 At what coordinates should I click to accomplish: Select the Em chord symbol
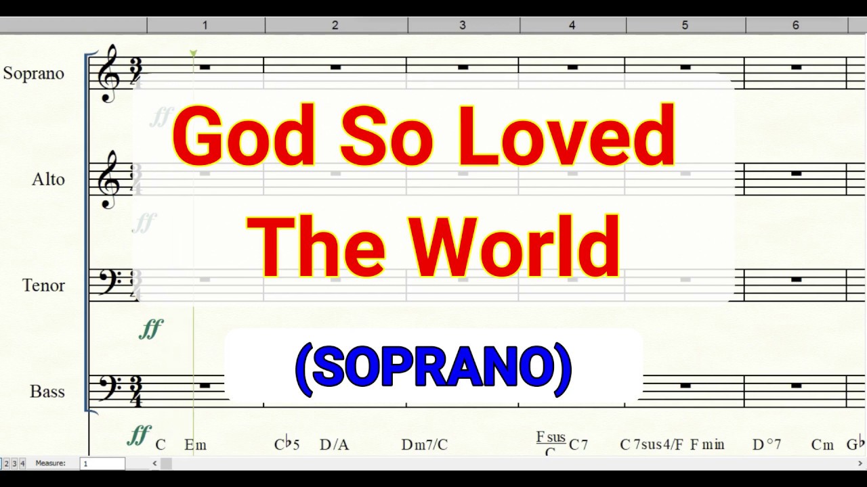[x=195, y=445]
